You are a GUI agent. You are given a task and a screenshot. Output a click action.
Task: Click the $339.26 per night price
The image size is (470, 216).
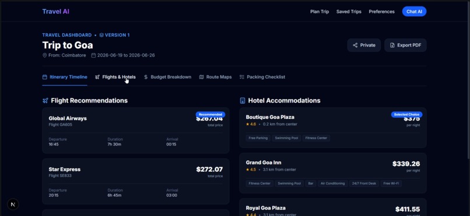click(406, 164)
